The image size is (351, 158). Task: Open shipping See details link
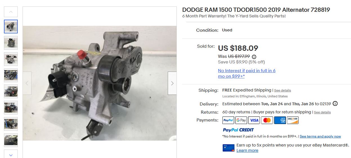(283, 90)
